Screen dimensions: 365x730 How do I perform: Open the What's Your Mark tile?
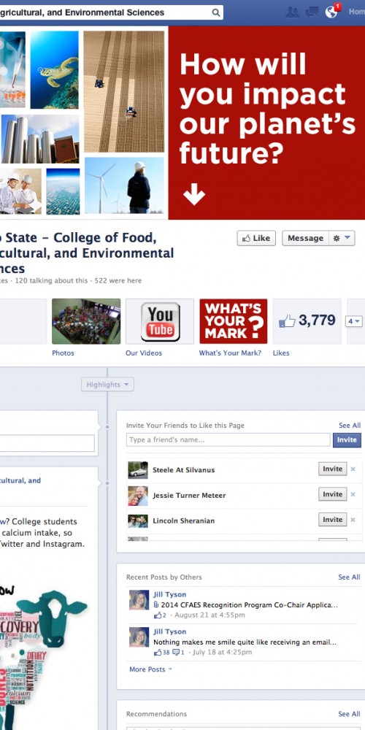[234, 321]
